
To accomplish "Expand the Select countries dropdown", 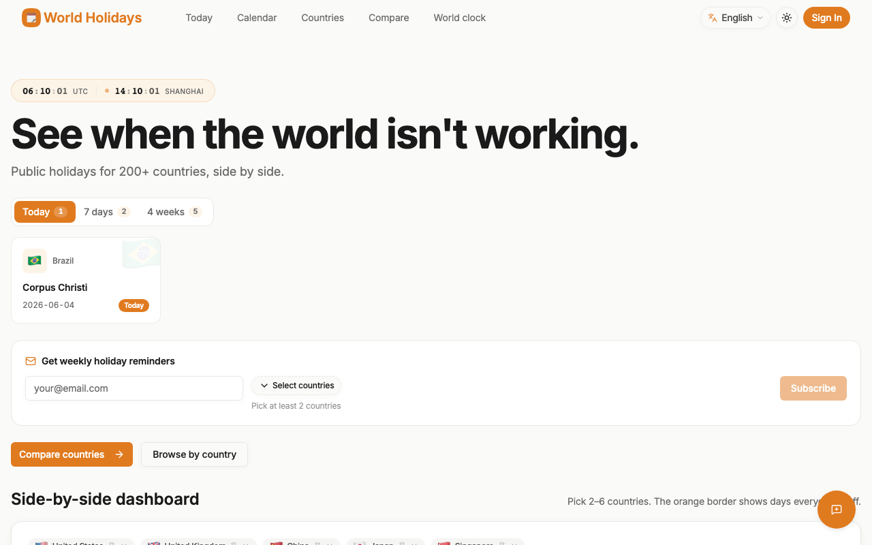I will click(296, 386).
